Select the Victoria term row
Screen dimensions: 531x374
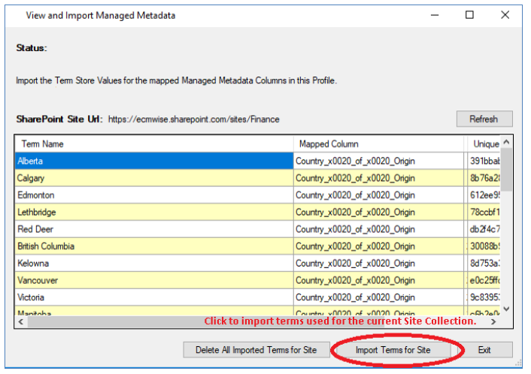click(153, 297)
